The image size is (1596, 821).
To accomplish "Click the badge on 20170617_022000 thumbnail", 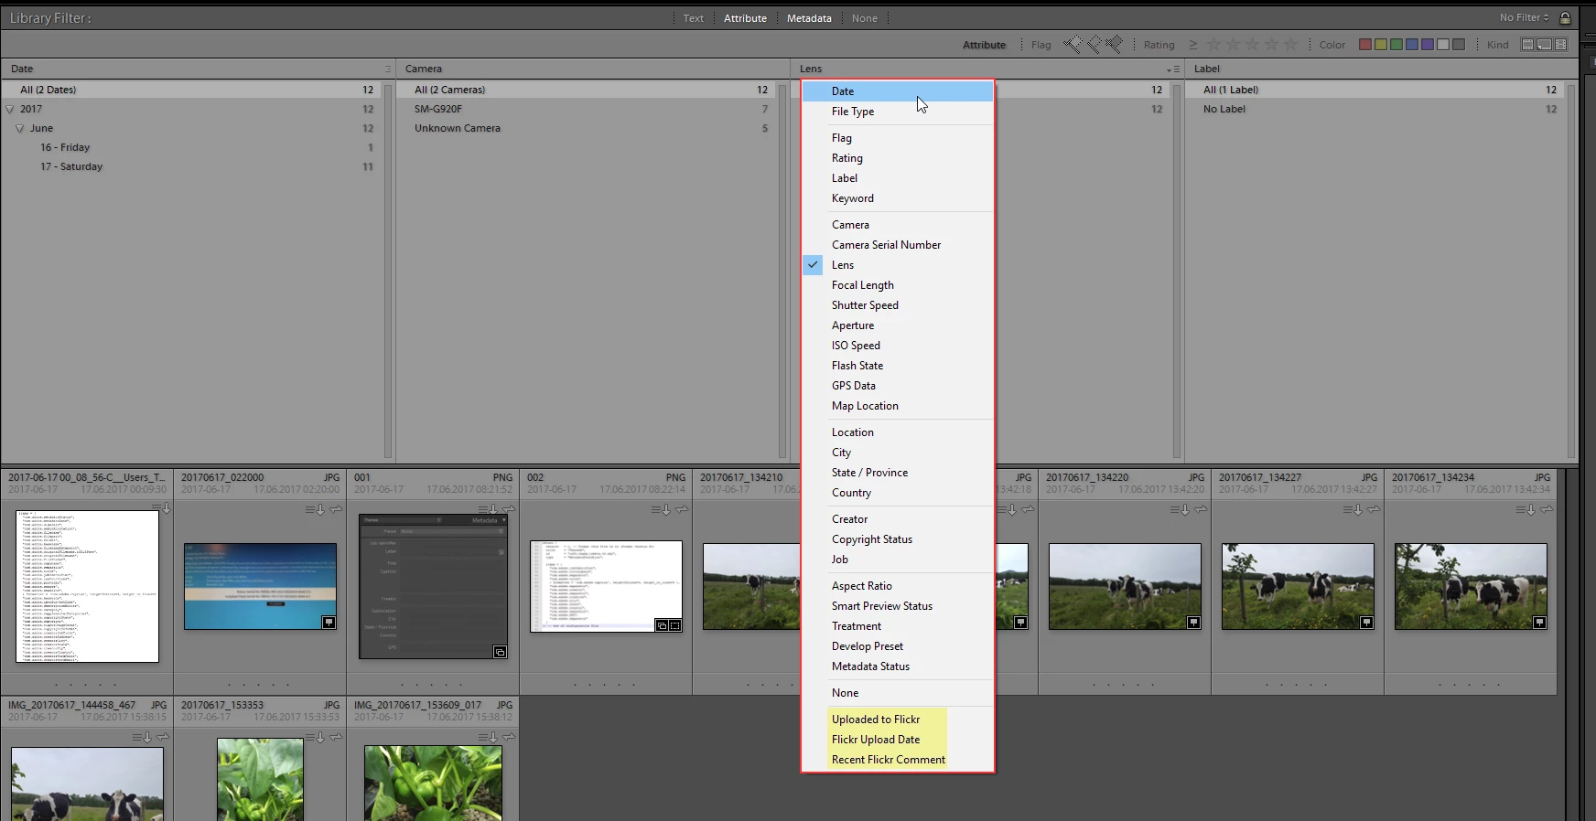I will point(329,623).
